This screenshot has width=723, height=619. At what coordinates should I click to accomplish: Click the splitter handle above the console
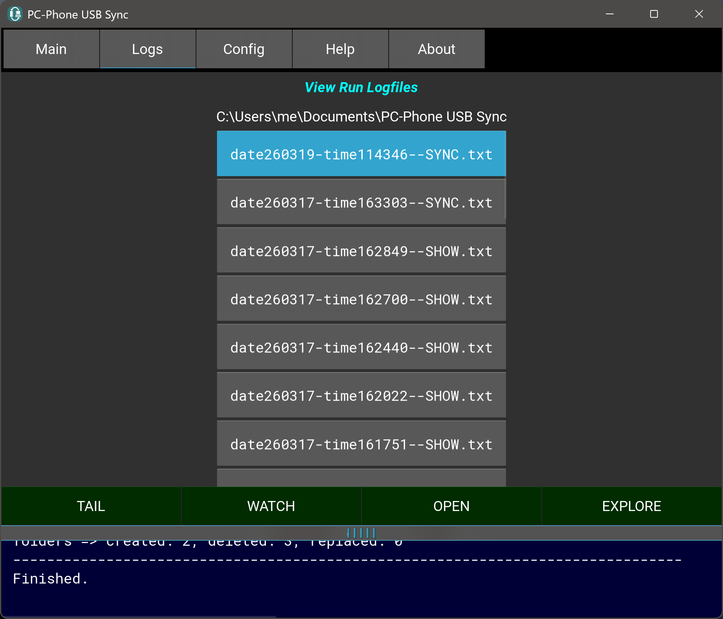coord(361,533)
